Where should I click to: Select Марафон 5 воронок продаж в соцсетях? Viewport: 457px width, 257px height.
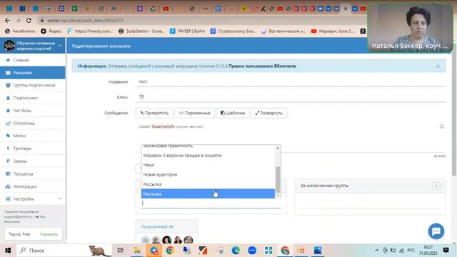point(208,156)
